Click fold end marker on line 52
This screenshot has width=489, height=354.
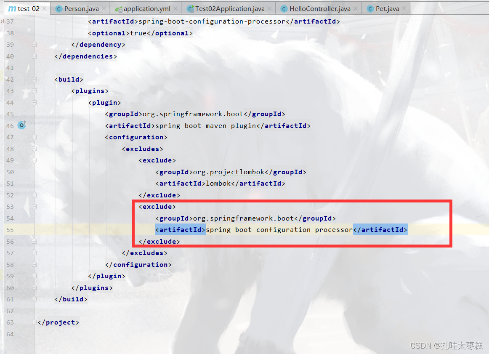coord(35,195)
